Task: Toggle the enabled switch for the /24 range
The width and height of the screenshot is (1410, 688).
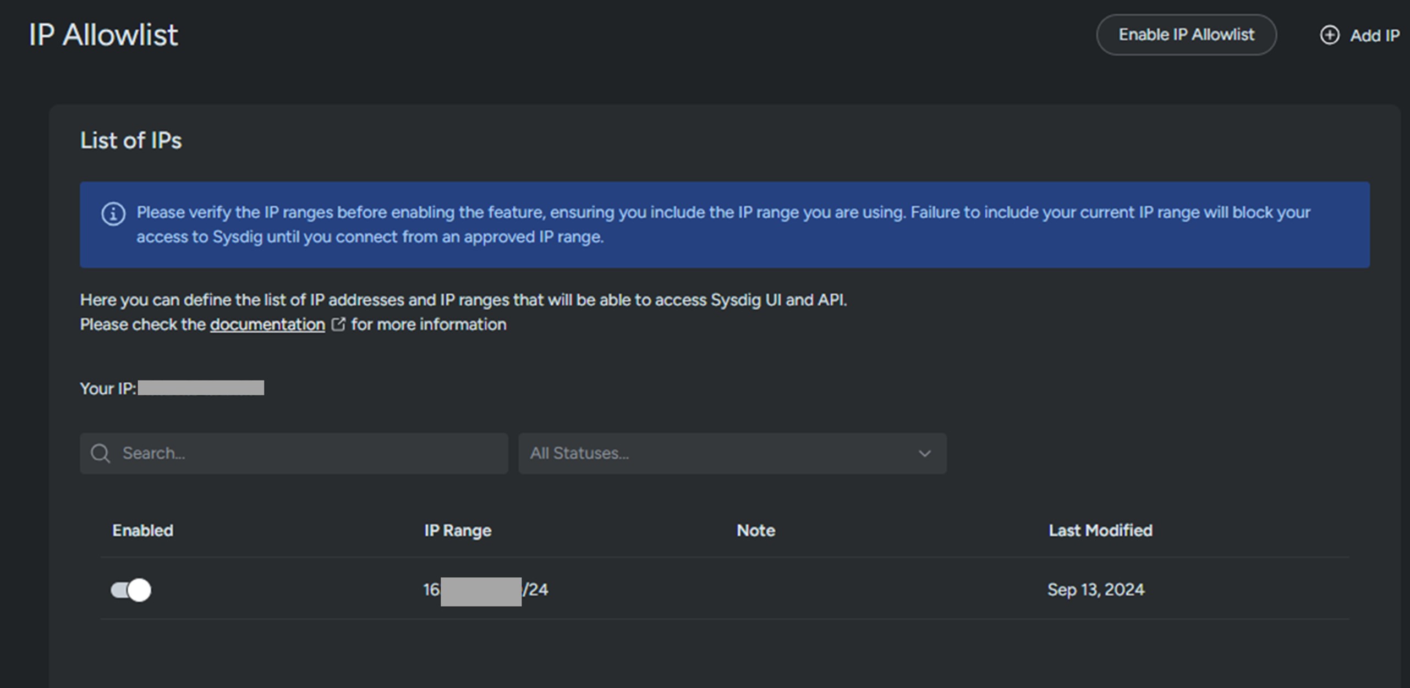Action: pyautogui.click(x=131, y=590)
